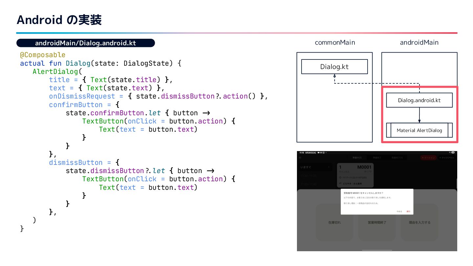The height and width of the screenshot is (266, 473).
Task: Click the state.dismissButton?.let { button -> line
Action: 140,171
